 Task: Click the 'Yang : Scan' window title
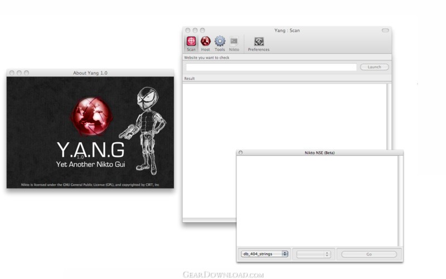pyautogui.click(x=287, y=30)
